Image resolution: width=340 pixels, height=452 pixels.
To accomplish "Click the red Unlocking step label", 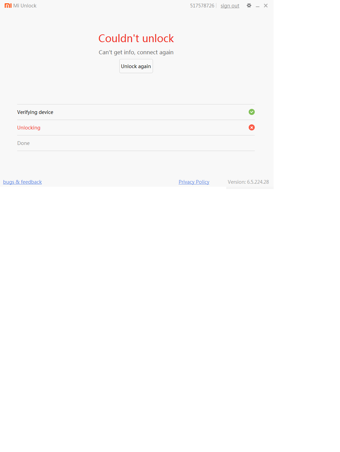I will [x=29, y=128].
